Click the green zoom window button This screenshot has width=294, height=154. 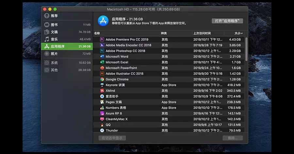(55, 9)
